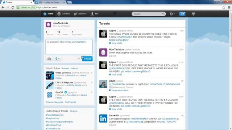
Task: Click View all suggestions
Action: pyautogui.click(x=75, y=69)
